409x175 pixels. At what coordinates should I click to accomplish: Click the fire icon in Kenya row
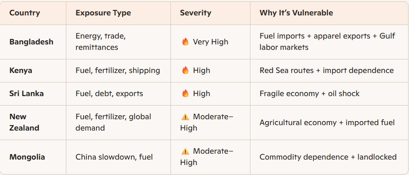click(185, 70)
